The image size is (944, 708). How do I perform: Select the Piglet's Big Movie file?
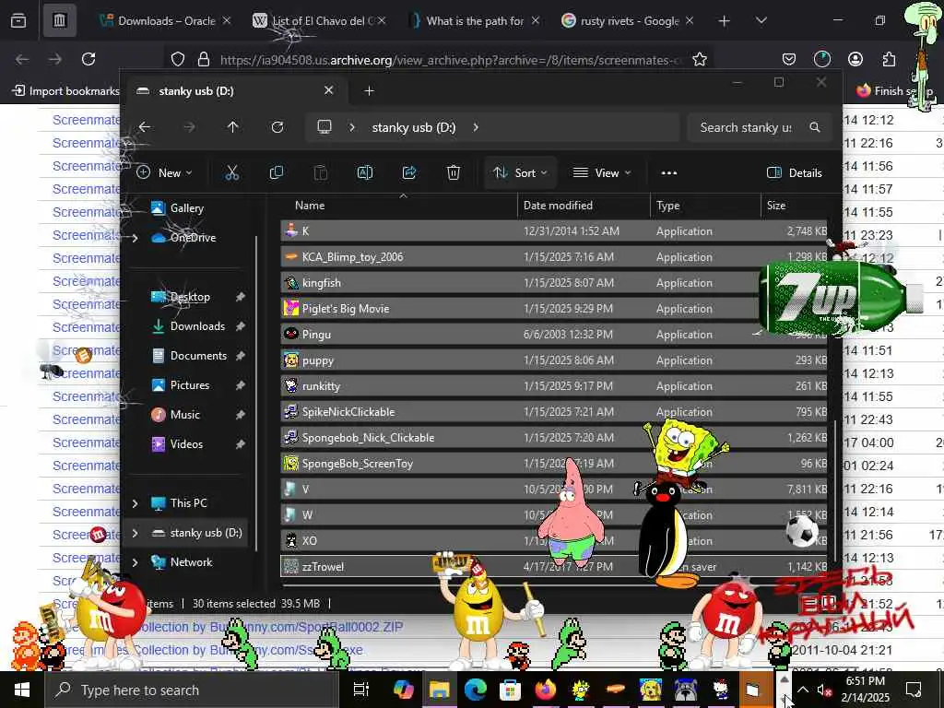coord(554,309)
